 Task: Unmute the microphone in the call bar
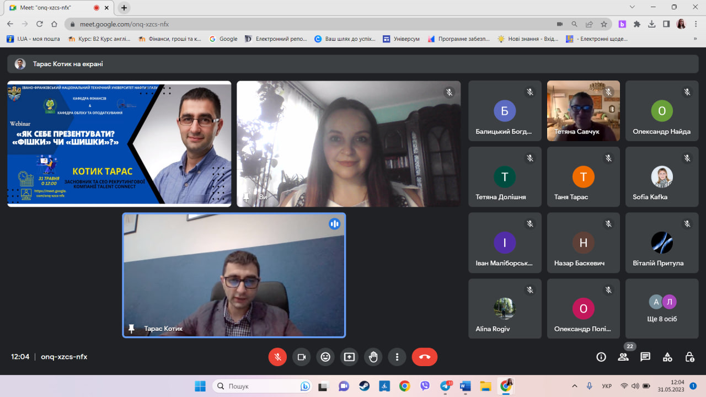tap(277, 357)
